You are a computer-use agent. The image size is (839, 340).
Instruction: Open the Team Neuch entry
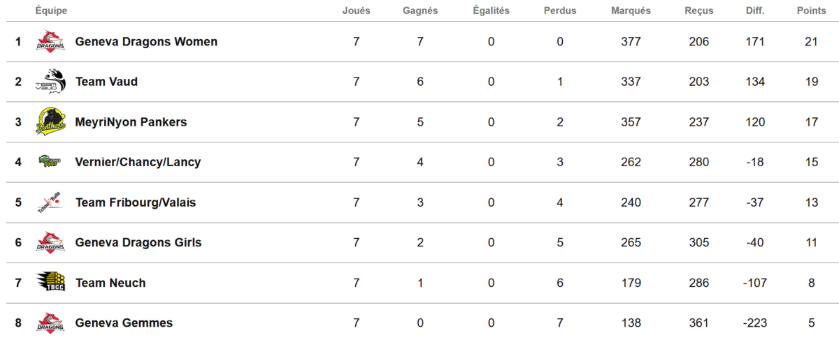point(110,283)
